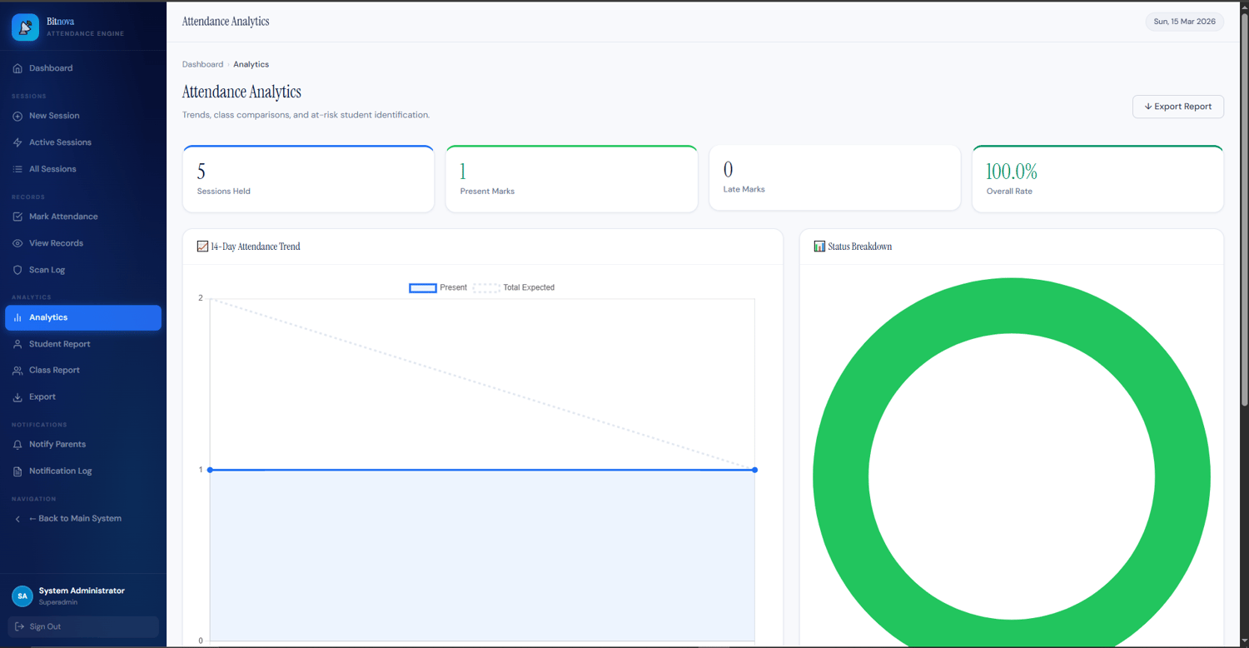This screenshot has width=1249, height=648.
Task: Click the Attendance Engine subtitle text
Action: pos(86,34)
